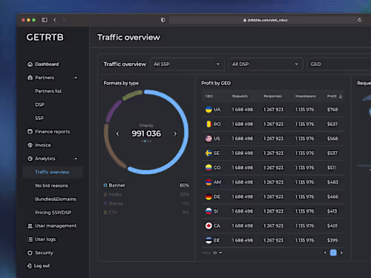
Task: Click the Sweden flag in SE row
Action: [x=209, y=153]
